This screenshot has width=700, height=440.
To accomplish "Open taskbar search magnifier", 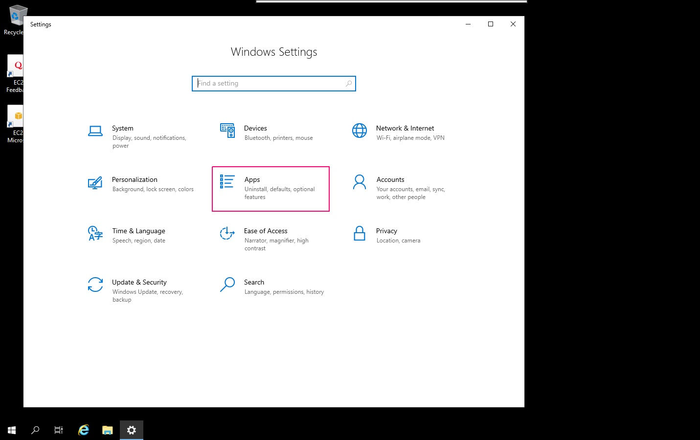I will pyautogui.click(x=35, y=430).
